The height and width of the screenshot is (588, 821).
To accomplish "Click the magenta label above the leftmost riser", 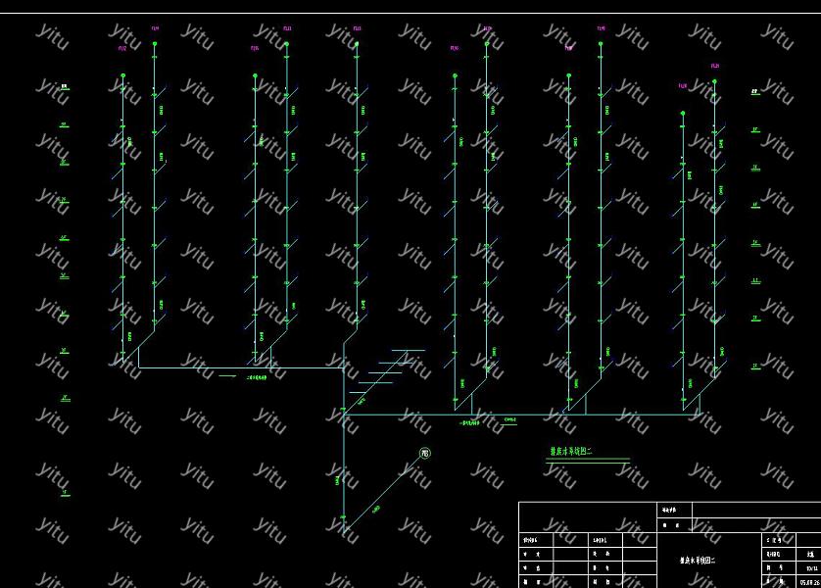I will tap(122, 49).
